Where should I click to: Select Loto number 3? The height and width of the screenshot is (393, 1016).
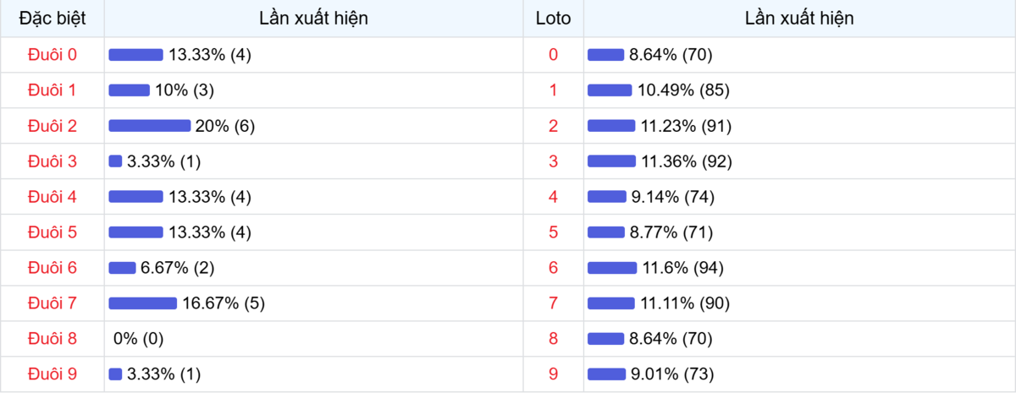(554, 161)
